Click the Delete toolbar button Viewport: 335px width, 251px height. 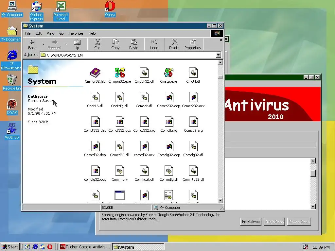click(x=174, y=44)
